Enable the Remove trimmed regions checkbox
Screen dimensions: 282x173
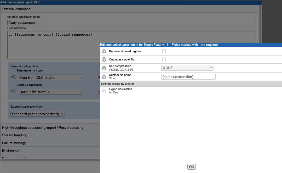[164, 51]
